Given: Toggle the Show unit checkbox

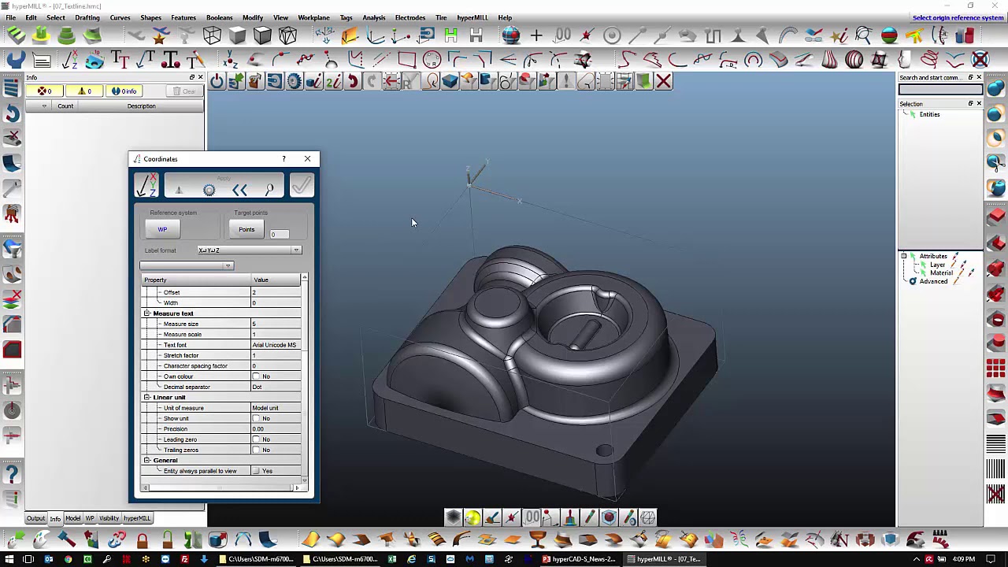Looking at the screenshot, I should (256, 419).
